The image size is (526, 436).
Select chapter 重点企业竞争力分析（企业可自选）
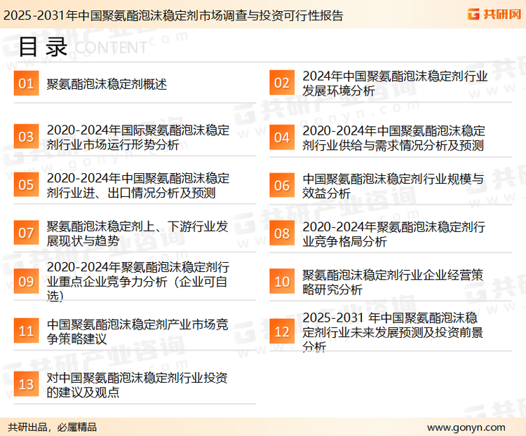click(138, 281)
